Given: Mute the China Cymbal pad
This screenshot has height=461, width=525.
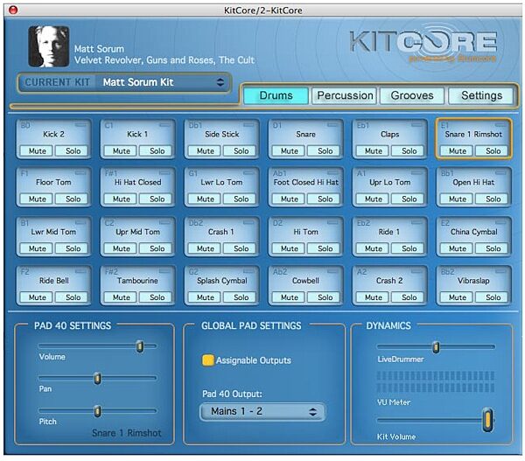Looking at the screenshot, I should [458, 248].
